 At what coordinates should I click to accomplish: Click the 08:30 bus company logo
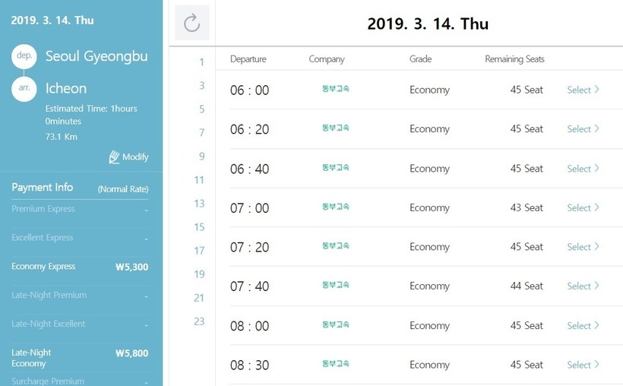(335, 364)
